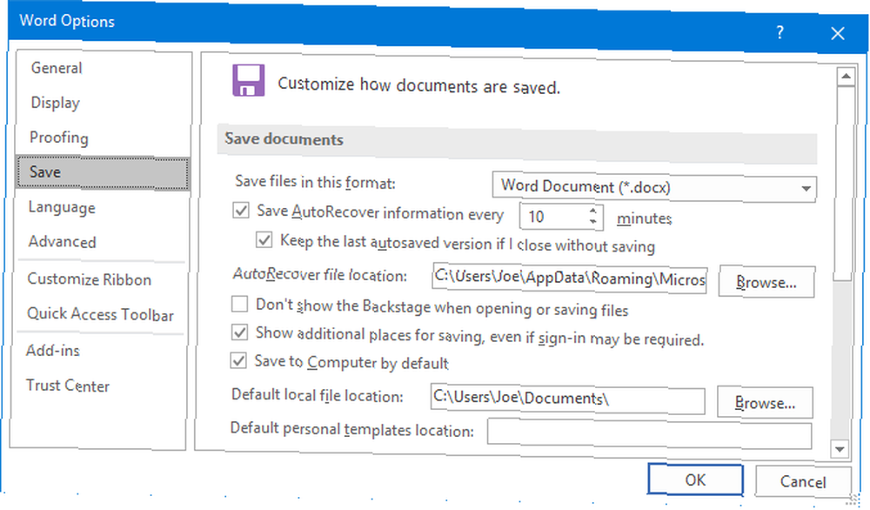Image resolution: width=870 pixels, height=510 pixels.
Task: Toggle Save to Computer by default
Action: tap(238, 360)
